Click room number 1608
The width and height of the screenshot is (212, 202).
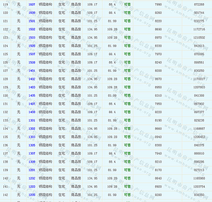32,13
